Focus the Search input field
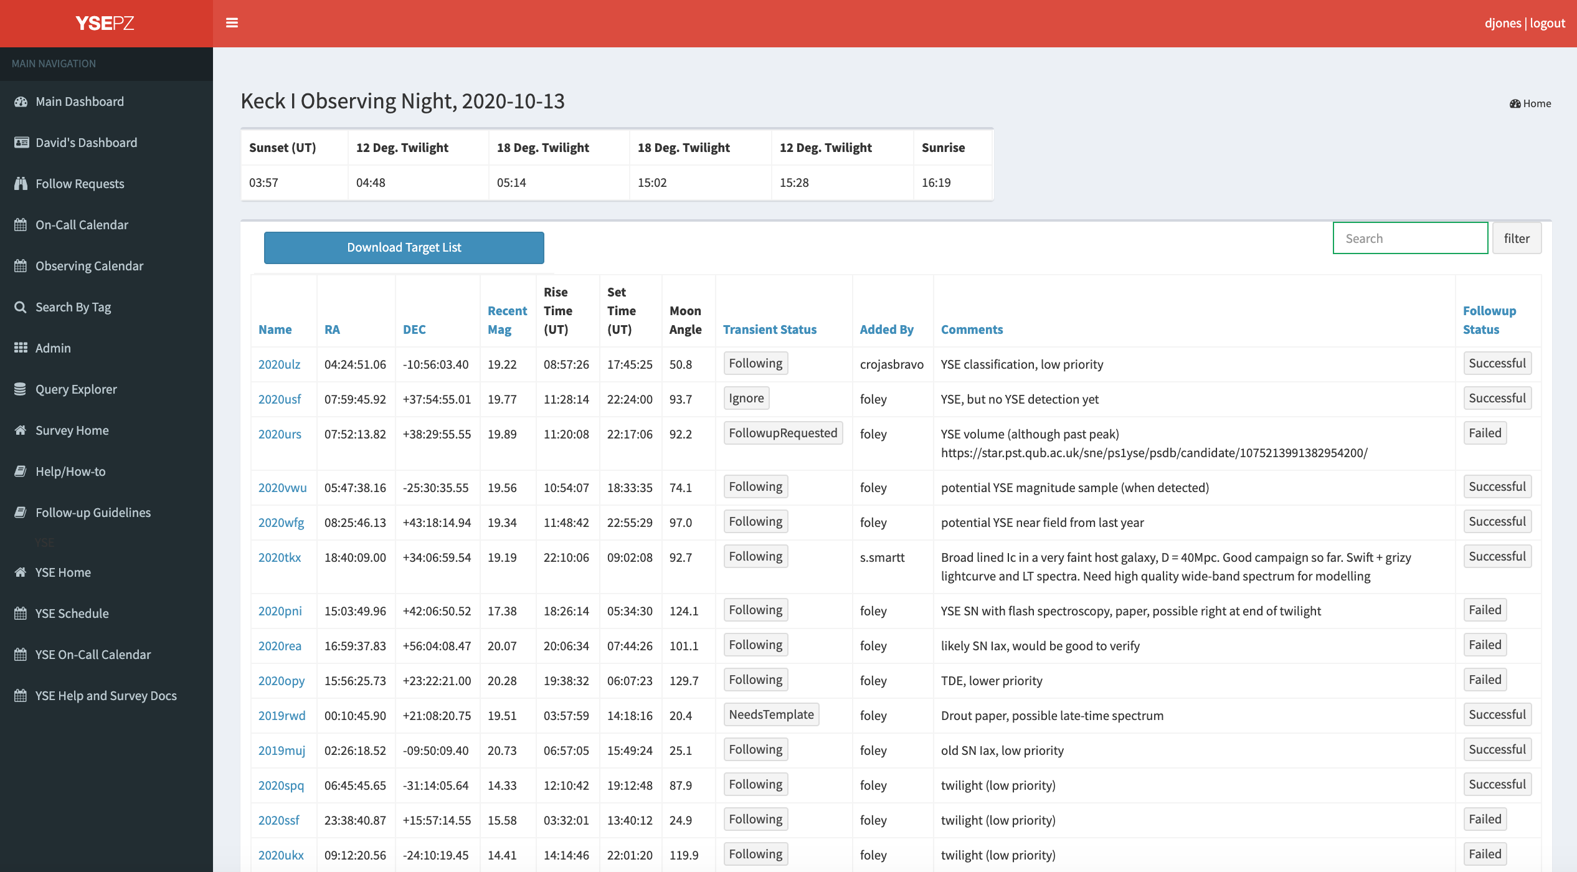 click(x=1410, y=239)
